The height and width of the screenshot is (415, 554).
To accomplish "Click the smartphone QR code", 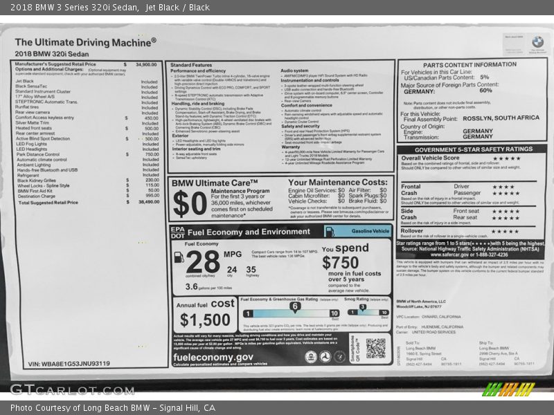I will coord(376,349).
